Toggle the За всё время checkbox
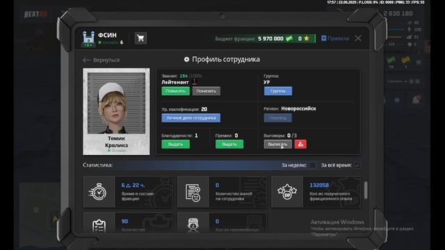Image resolution: width=445 pixels, height=250 pixels. click(357, 165)
